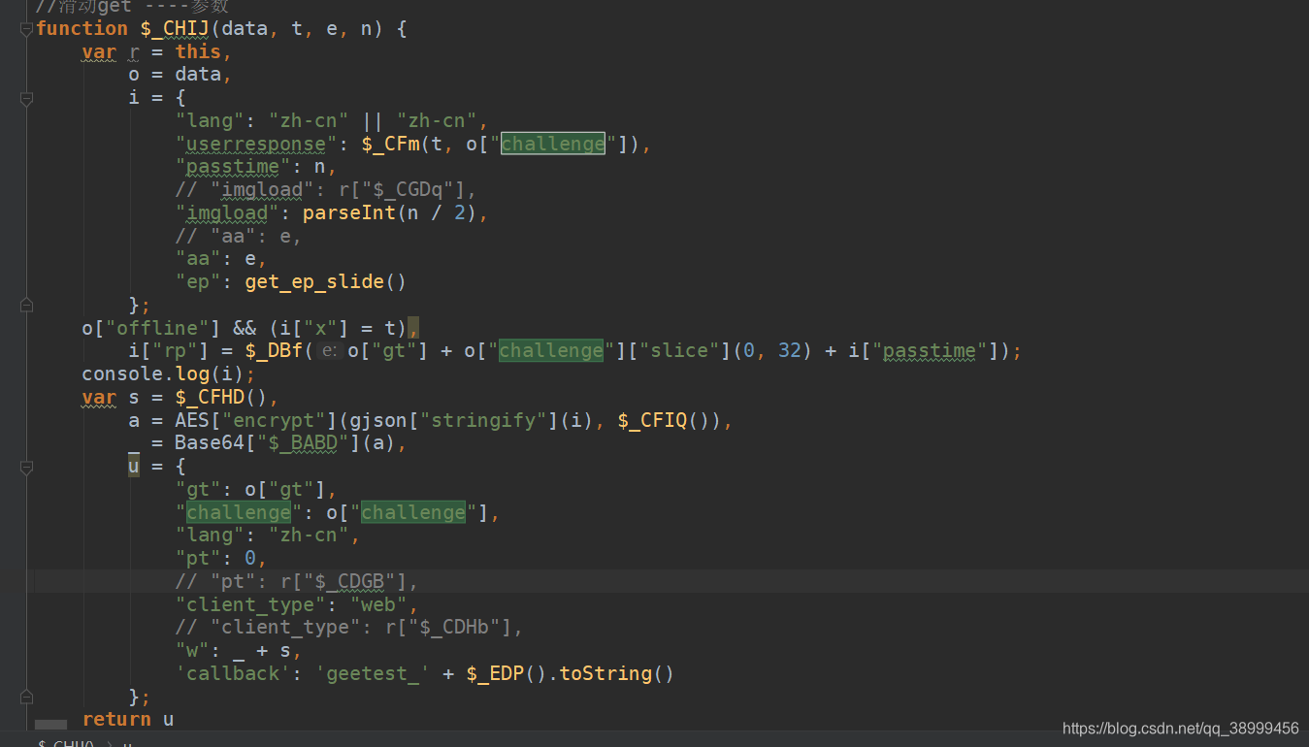
Task: Click the highlighted u variable before '= {'
Action: pyautogui.click(x=134, y=467)
